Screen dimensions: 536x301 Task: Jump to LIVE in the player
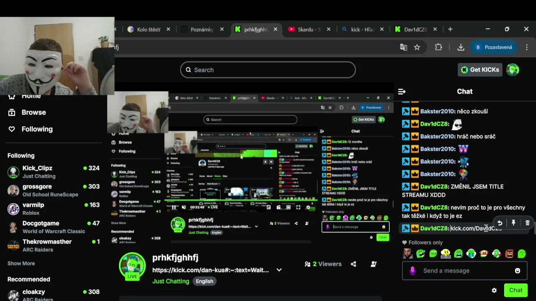click(212, 207)
